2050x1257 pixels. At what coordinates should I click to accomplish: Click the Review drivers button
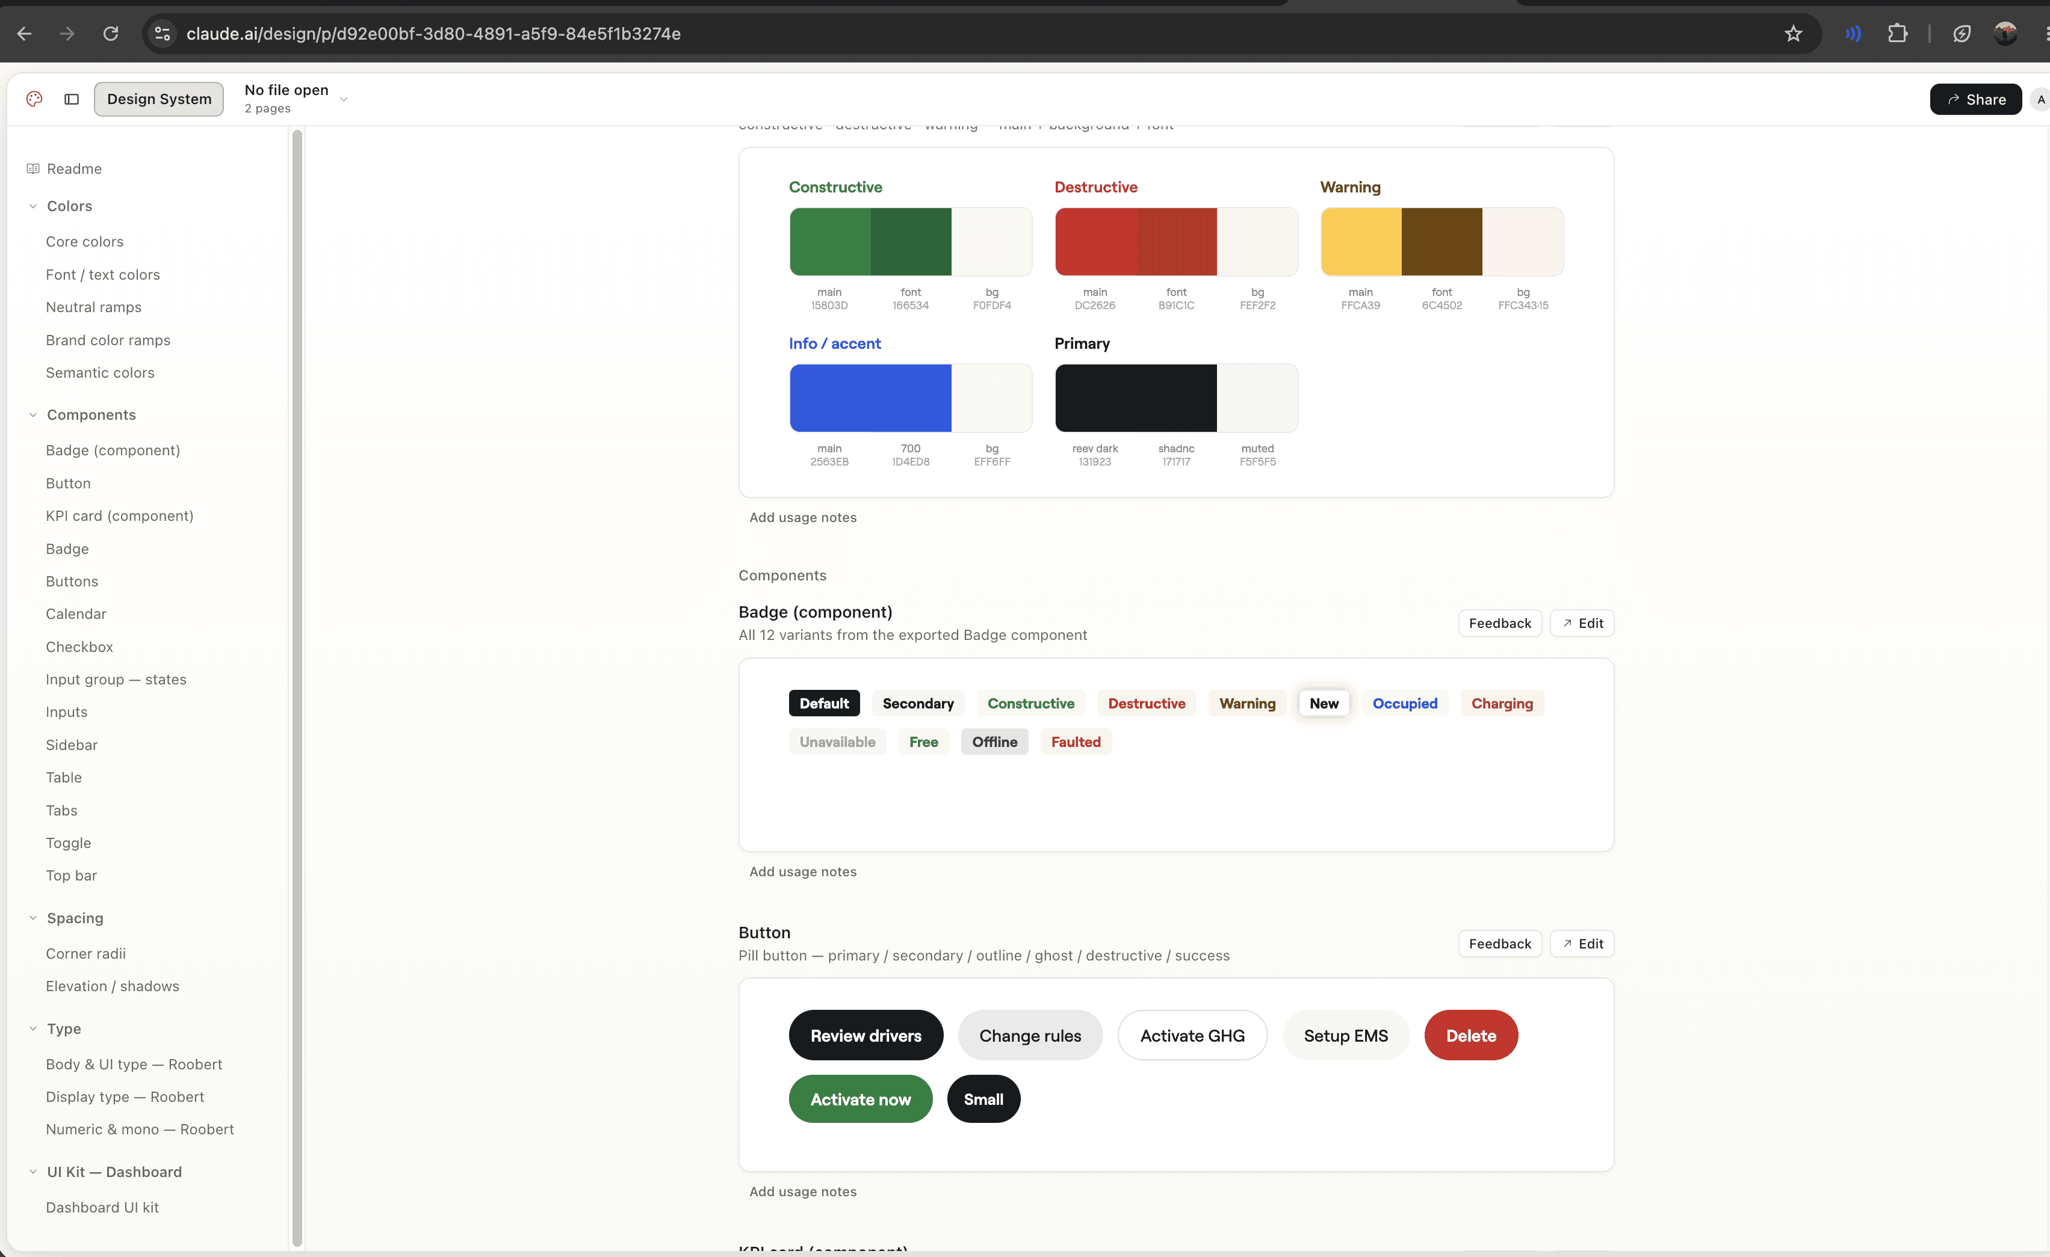click(866, 1035)
